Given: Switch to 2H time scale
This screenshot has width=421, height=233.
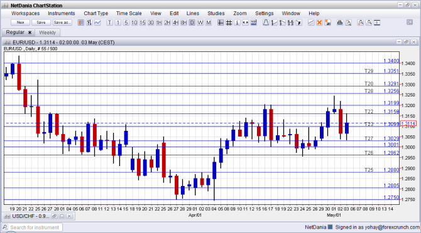Looking at the screenshot, I should (x=167, y=23).
